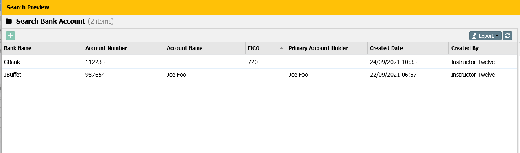Select the GBank row
The image size is (520, 153).
260,62
